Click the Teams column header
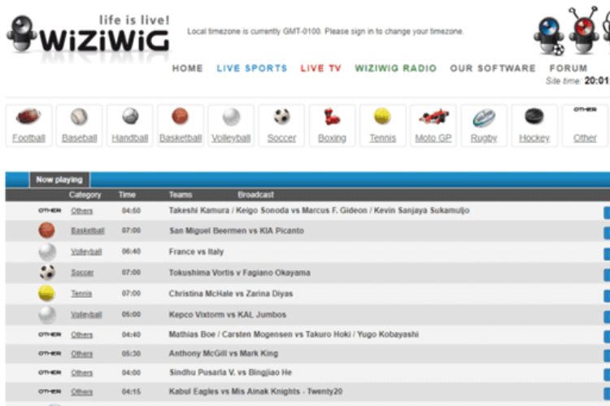 [x=181, y=194]
